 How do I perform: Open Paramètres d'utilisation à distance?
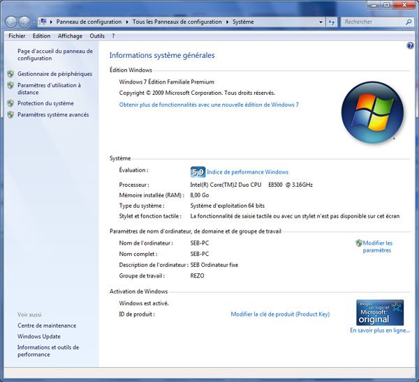tap(49, 89)
